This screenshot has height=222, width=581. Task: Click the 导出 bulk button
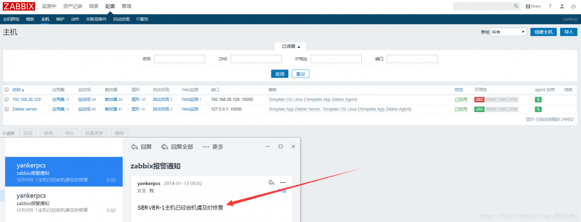pos(69,133)
